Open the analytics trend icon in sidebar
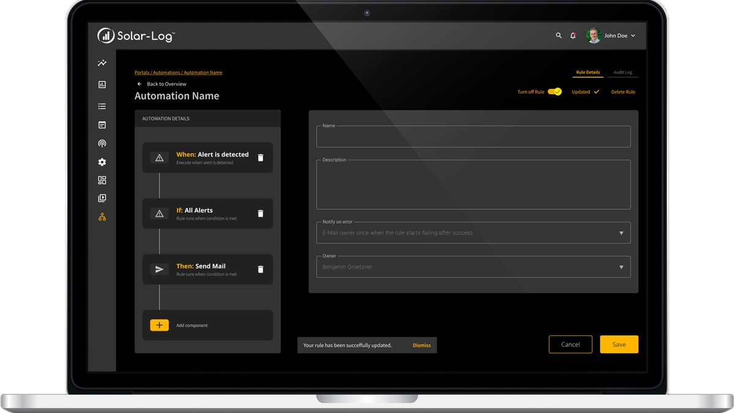 pyautogui.click(x=102, y=63)
